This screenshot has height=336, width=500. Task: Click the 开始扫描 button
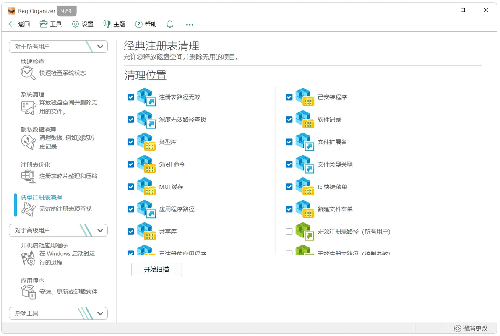156,269
